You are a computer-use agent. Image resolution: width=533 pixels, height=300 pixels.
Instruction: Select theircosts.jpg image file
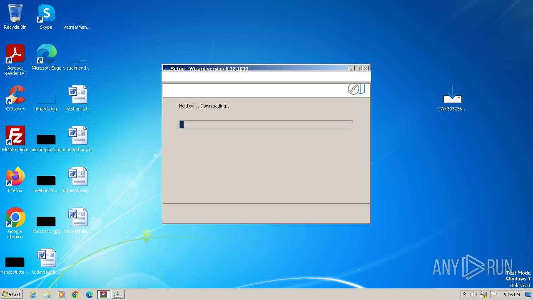tap(46, 224)
